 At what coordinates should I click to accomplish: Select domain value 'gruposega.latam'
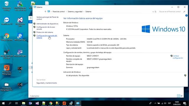tap(93, 67)
